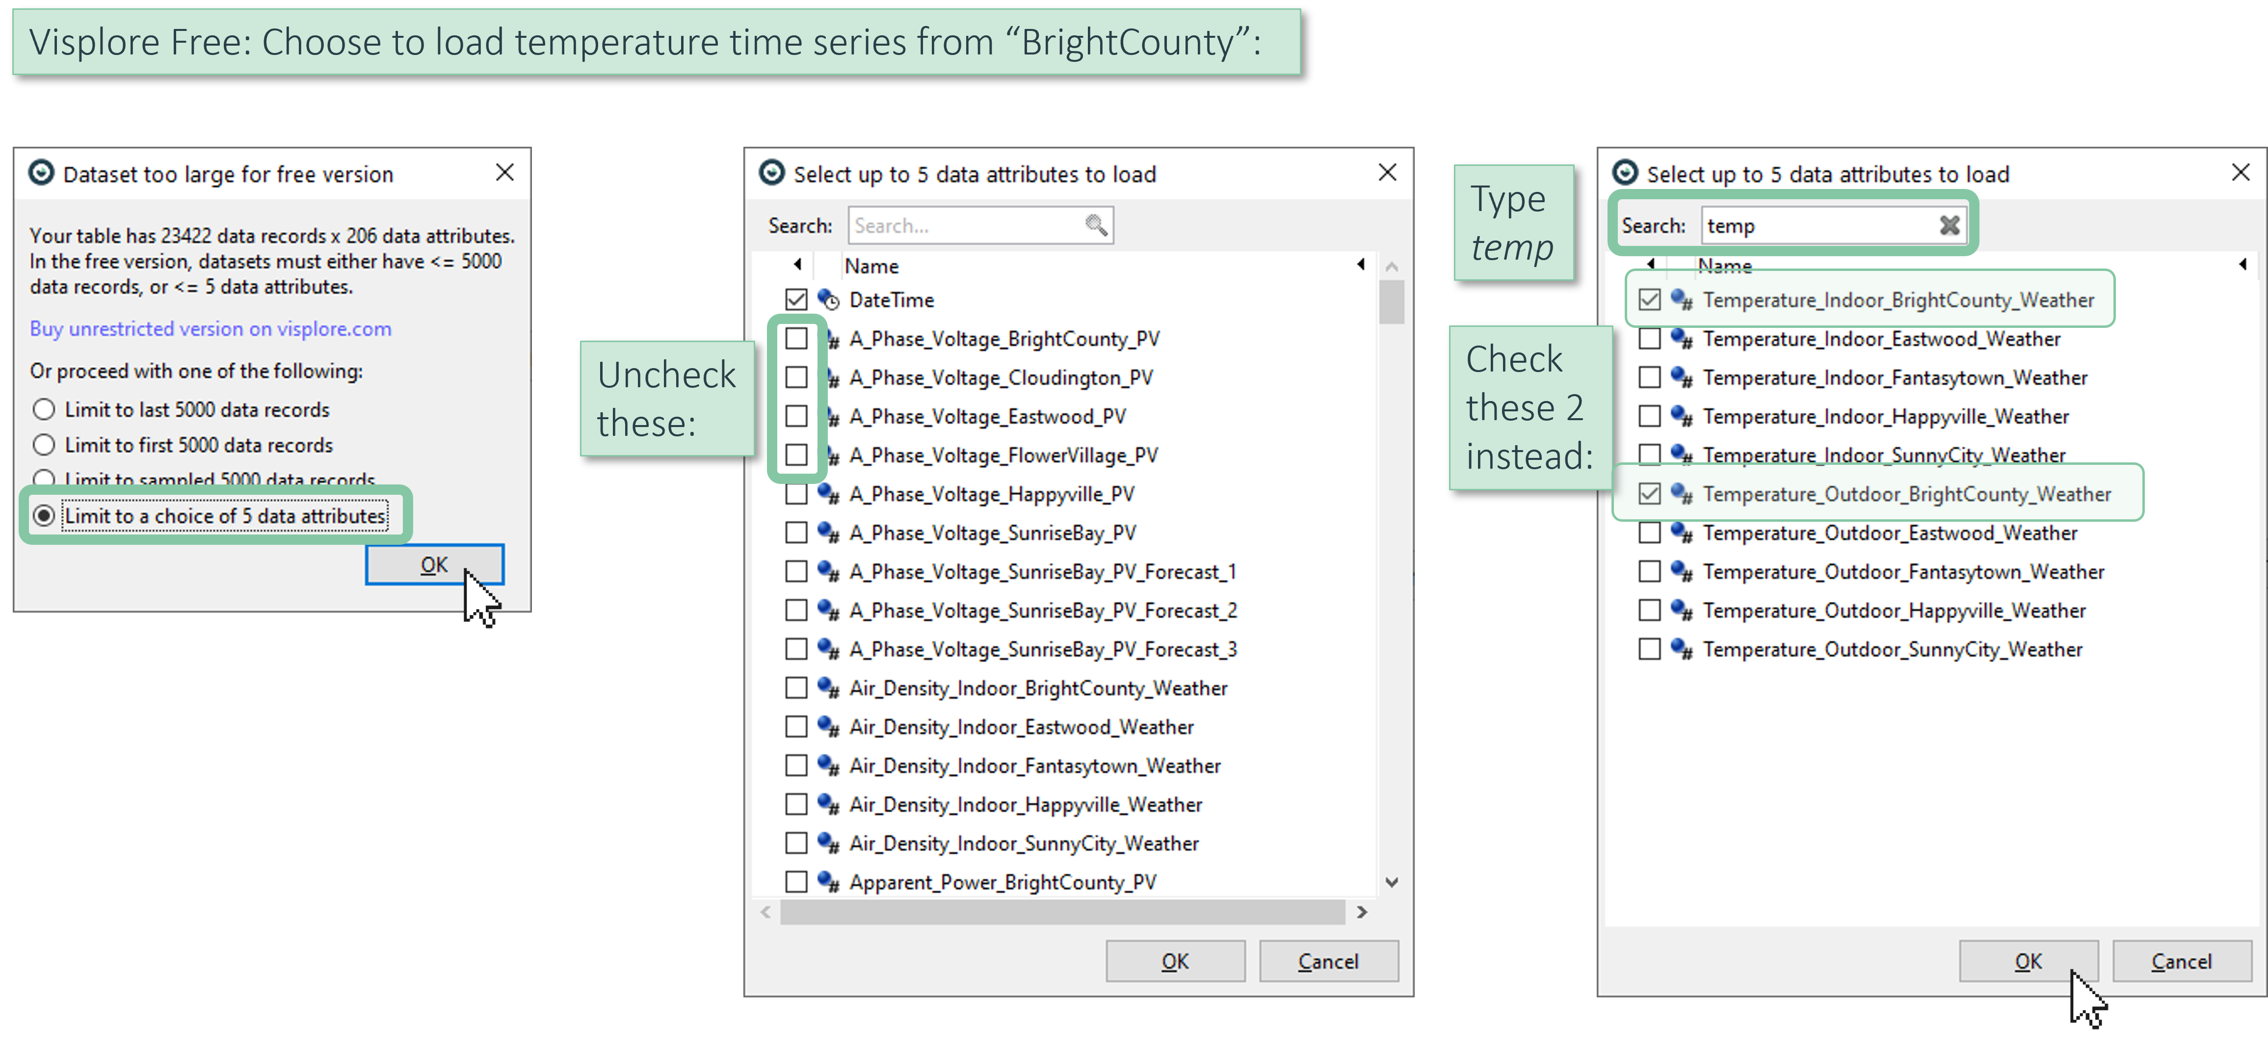
Task: Uncheck the A_Phase_Voltage_BrightCounty_PV checkbox
Action: tap(796, 339)
